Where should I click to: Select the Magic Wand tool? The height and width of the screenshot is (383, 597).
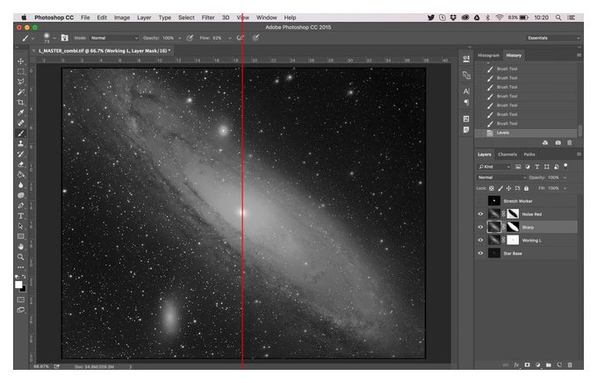pos(20,92)
